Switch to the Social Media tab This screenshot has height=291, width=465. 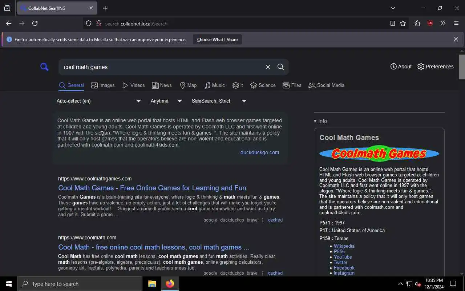click(x=326, y=85)
